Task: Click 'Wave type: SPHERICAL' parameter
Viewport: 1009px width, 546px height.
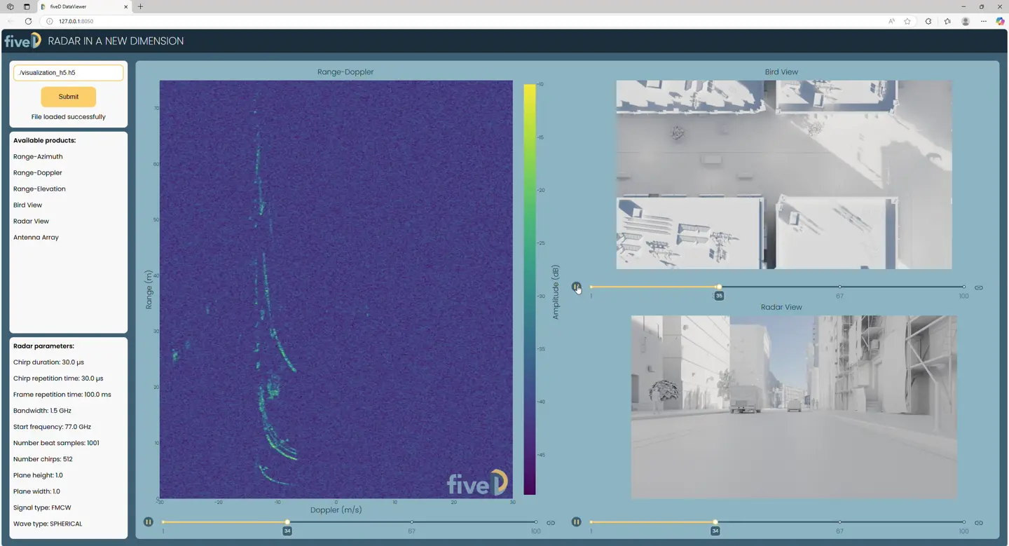Action: coord(48,524)
